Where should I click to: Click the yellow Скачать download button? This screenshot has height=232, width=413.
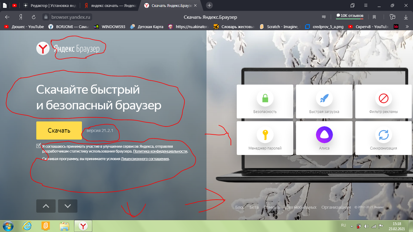[59, 131]
